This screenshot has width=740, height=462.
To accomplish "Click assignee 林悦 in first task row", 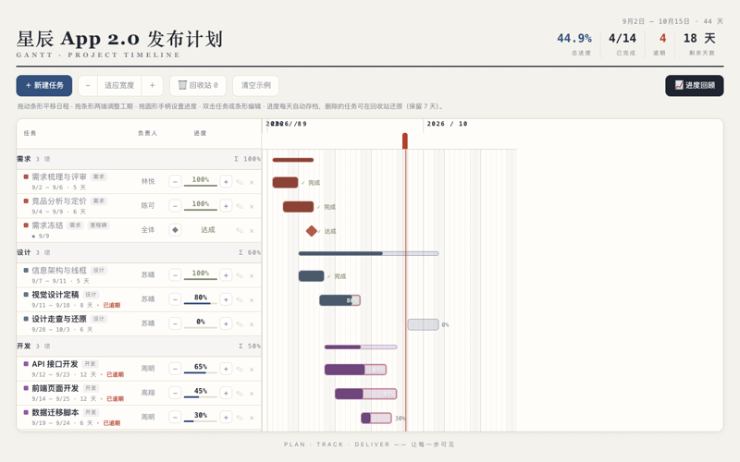I will pyautogui.click(x=148, y=181).
